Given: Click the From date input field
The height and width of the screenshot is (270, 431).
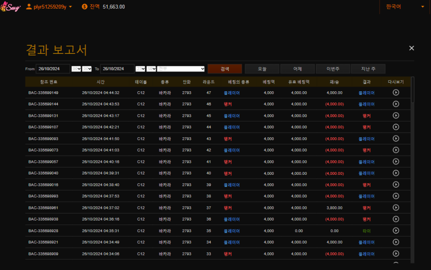Looking at the screenshot, I should (x=53, y=69).
